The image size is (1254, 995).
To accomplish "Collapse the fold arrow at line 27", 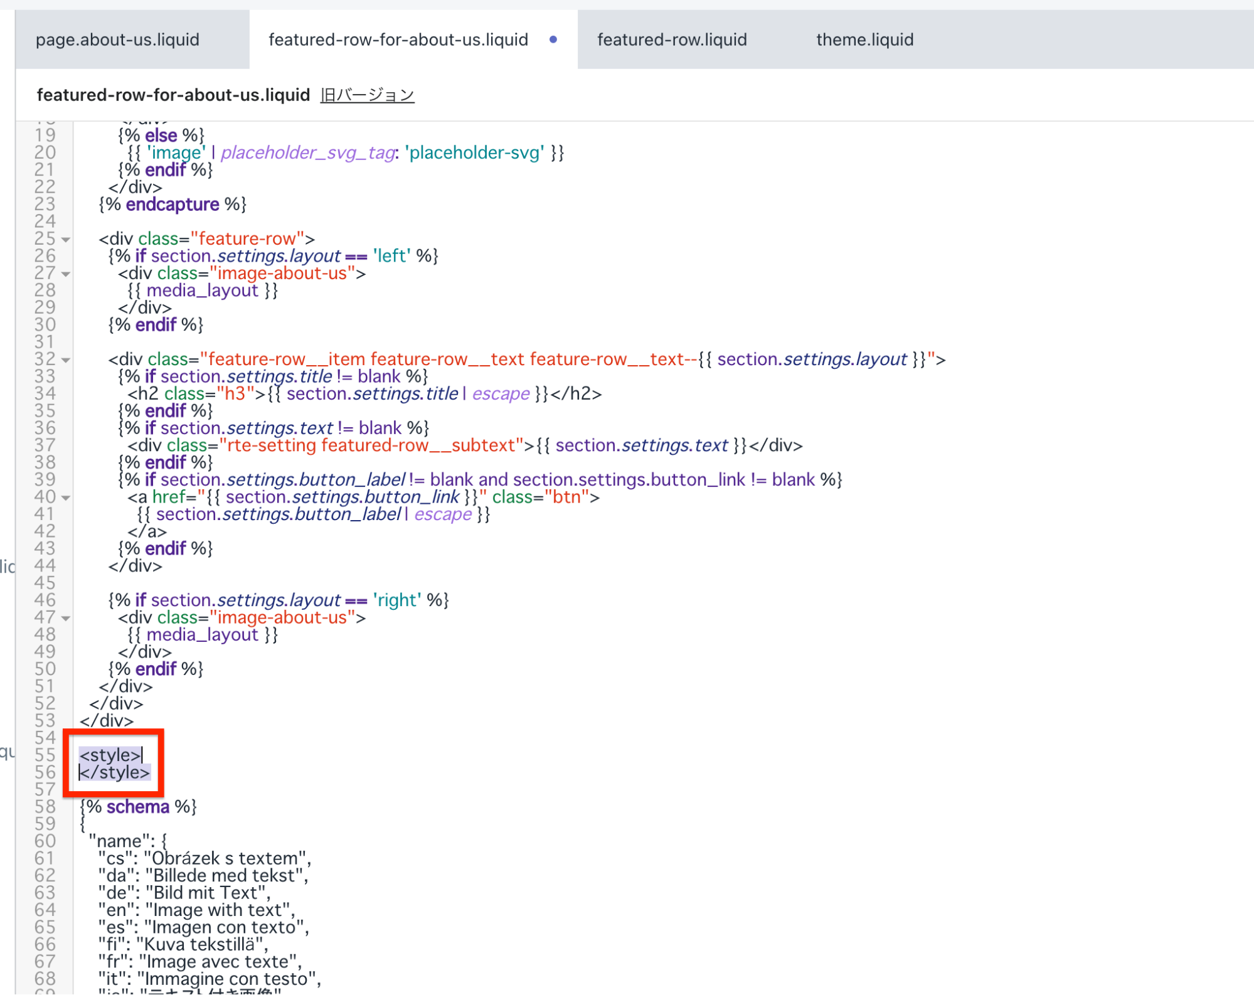I will pyautogui.click(x=66, y=274).
